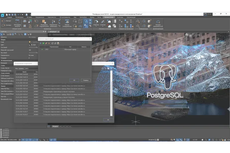Click OK in the logging dialog
The image size is (230, 153).
[108, 120]
